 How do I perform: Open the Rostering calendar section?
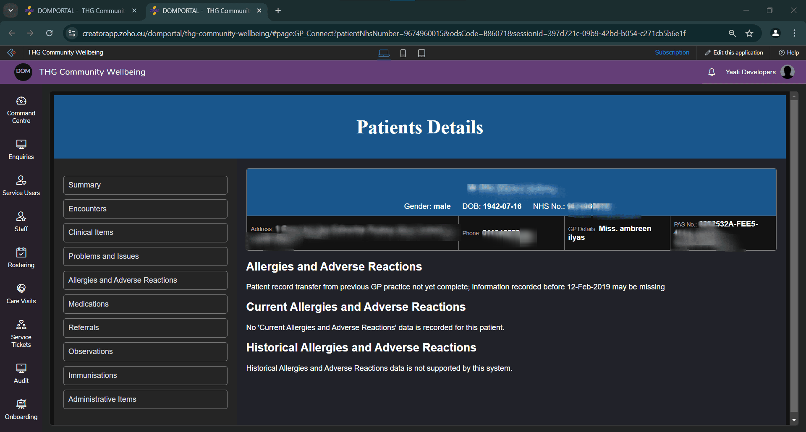(x=21, y=257)
